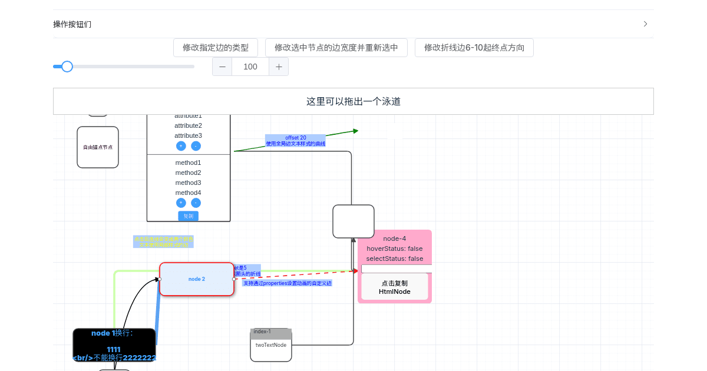Expand the 操作按钮们 collapse panel arrow

pyautogui.click(x=645, y=24)
